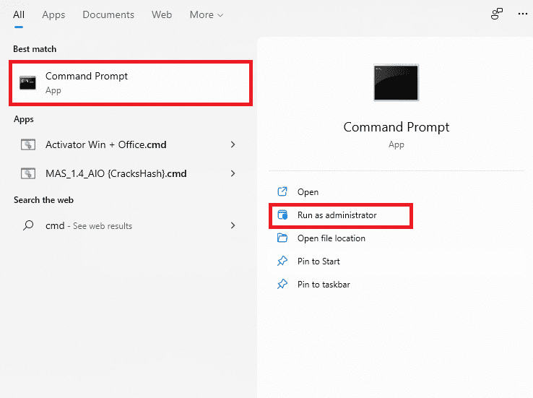Screen dimensions: 533x398
Task: Select the Web search tab
Action: click(x=162, y=14)
